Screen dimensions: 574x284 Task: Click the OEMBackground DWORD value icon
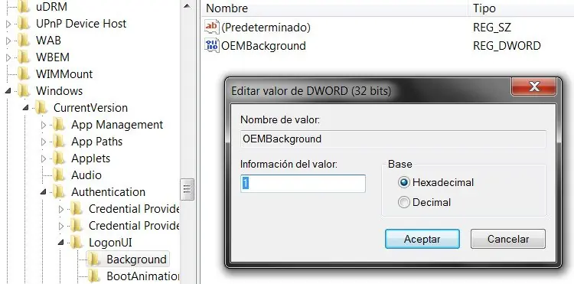(x=212, y=46)
